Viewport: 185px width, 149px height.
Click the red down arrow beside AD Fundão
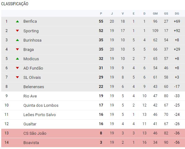(x=17, y=68)
